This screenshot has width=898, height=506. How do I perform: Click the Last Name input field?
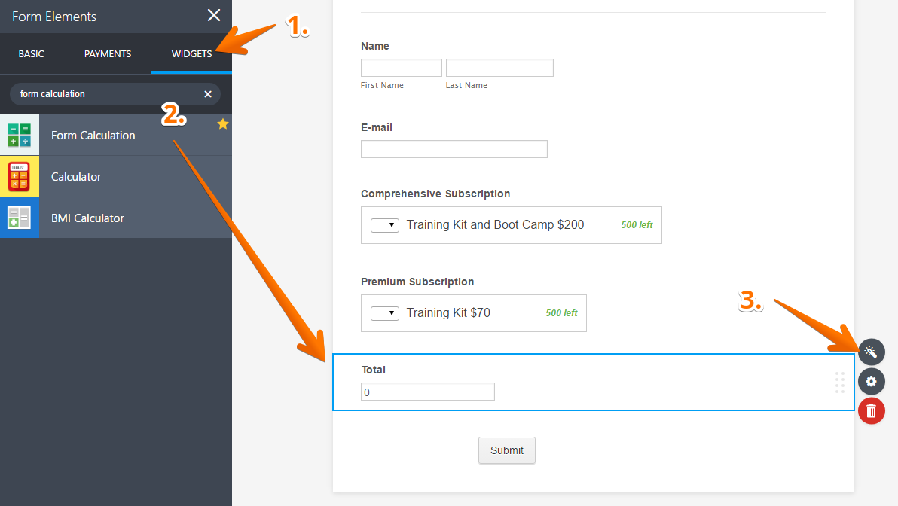(499, 68)
